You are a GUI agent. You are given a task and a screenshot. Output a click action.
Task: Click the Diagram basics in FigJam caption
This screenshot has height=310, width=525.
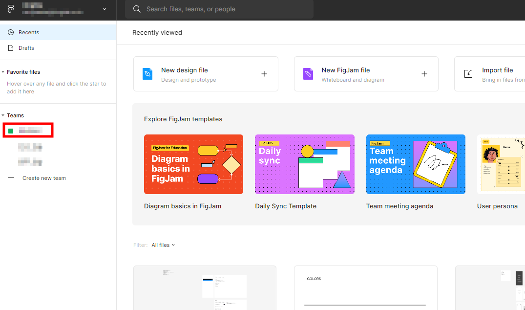pos(183,206)
